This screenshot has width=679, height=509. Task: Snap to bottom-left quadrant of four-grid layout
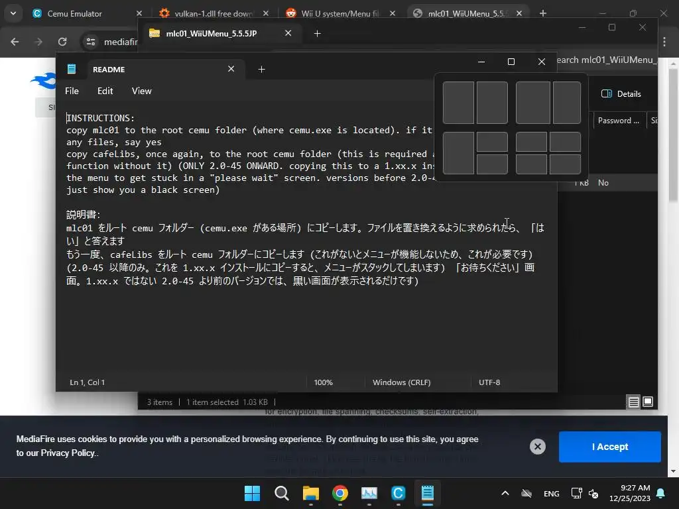coord(531,164)
